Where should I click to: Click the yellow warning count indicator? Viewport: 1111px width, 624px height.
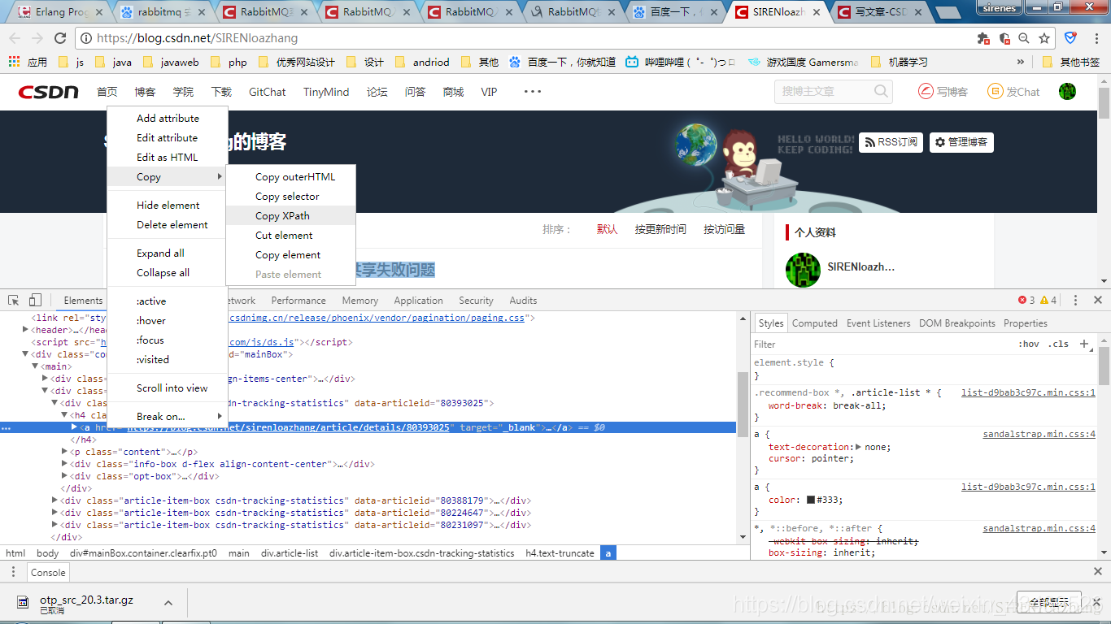pyautogui.click(x=1048, y=300)
